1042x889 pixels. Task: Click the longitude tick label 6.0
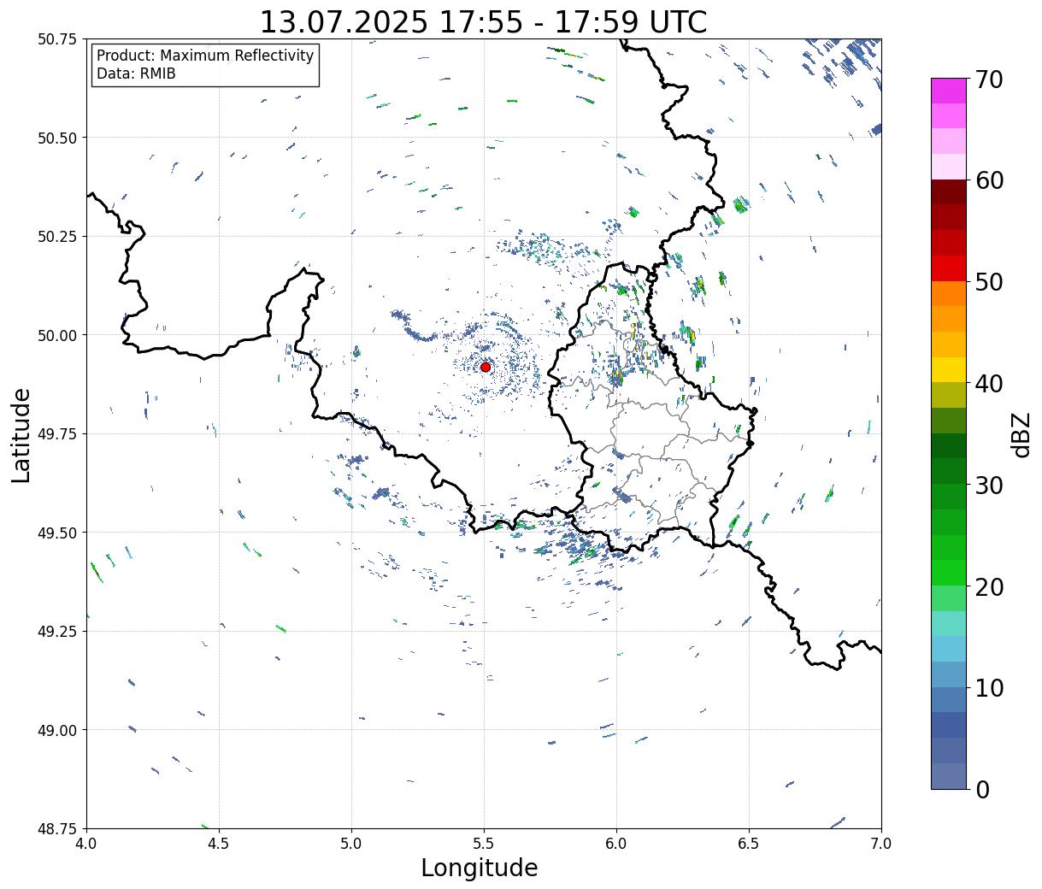pyautogui.click(x=616, y=844)
